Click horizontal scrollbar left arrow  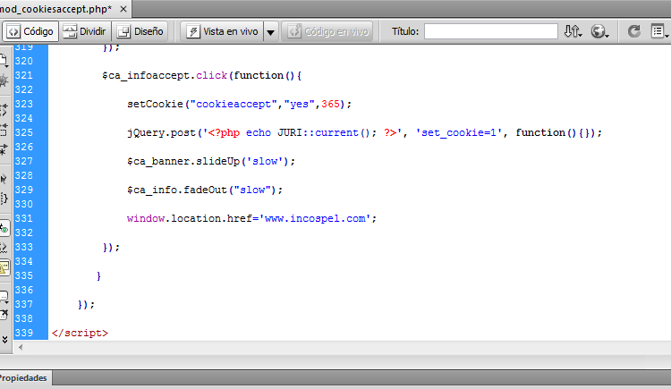click(x=20, y=348)
